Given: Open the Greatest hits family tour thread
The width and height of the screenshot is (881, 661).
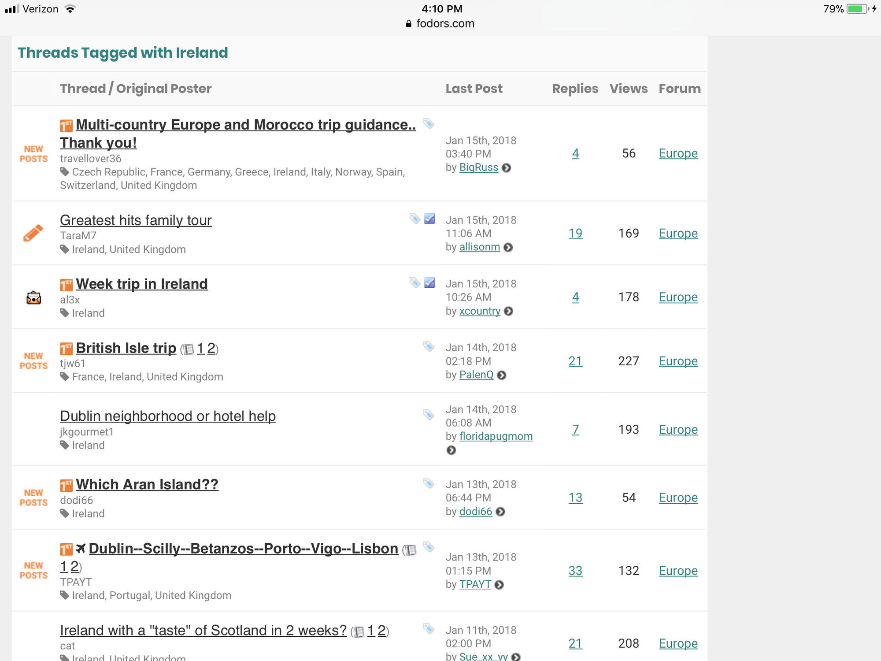Looking at the screenshot, I should [136, 220].
